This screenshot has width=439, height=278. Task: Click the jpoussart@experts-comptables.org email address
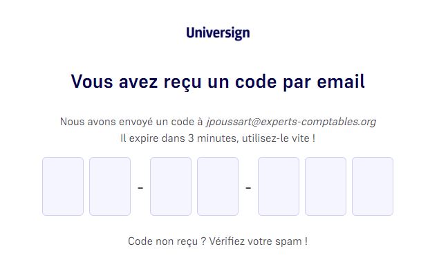pos(291,122)
